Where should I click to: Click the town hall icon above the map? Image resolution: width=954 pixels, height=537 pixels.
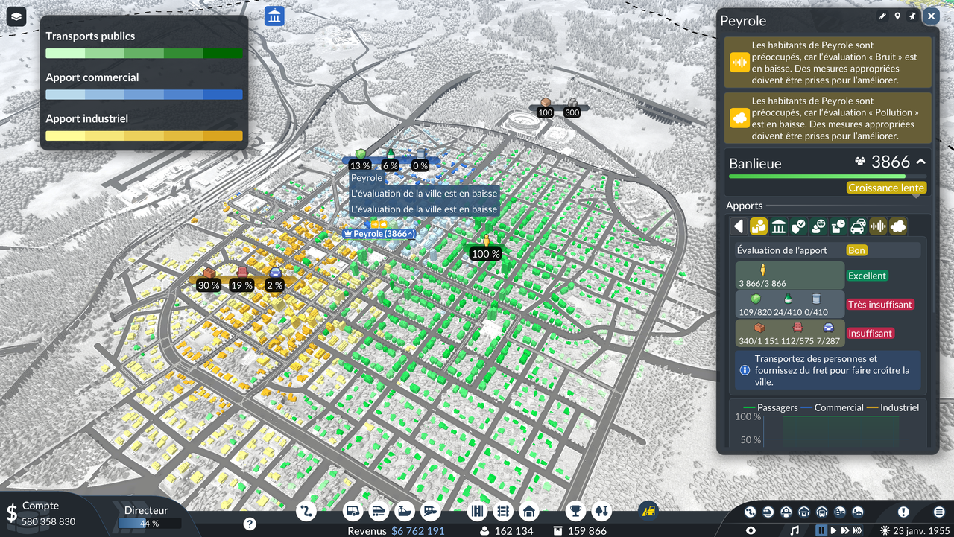[274, 16]
